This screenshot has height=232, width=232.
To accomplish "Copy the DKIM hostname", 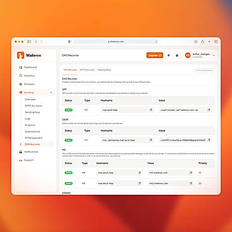I will [x=151, y=140].
